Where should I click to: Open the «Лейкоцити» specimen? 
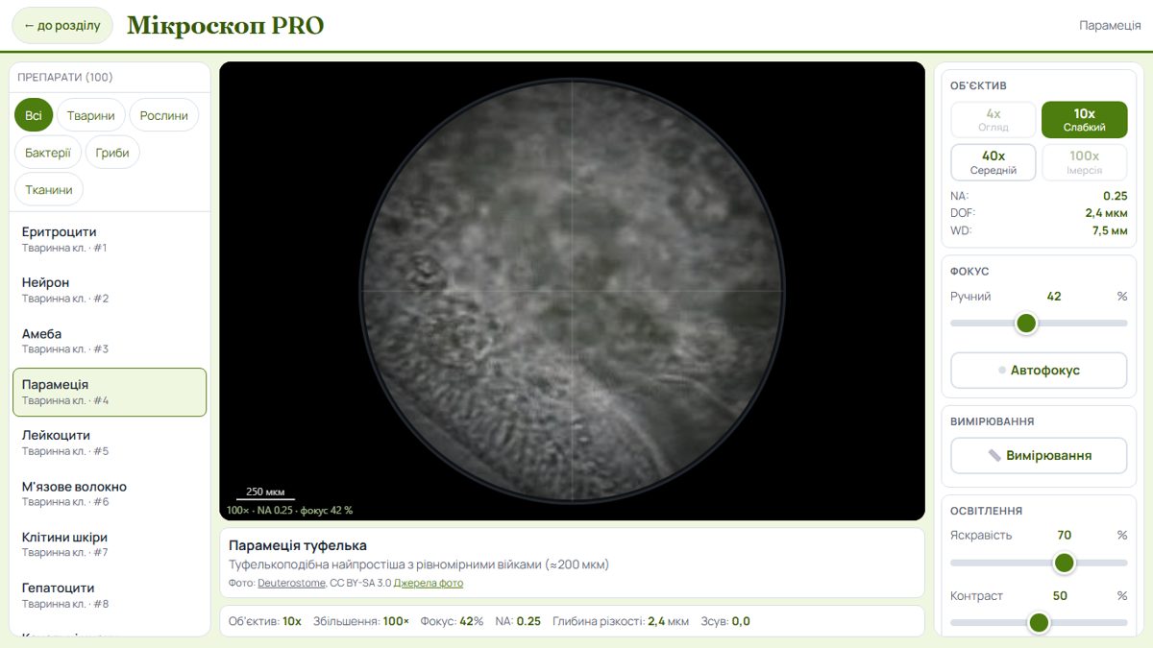[110, 443]
